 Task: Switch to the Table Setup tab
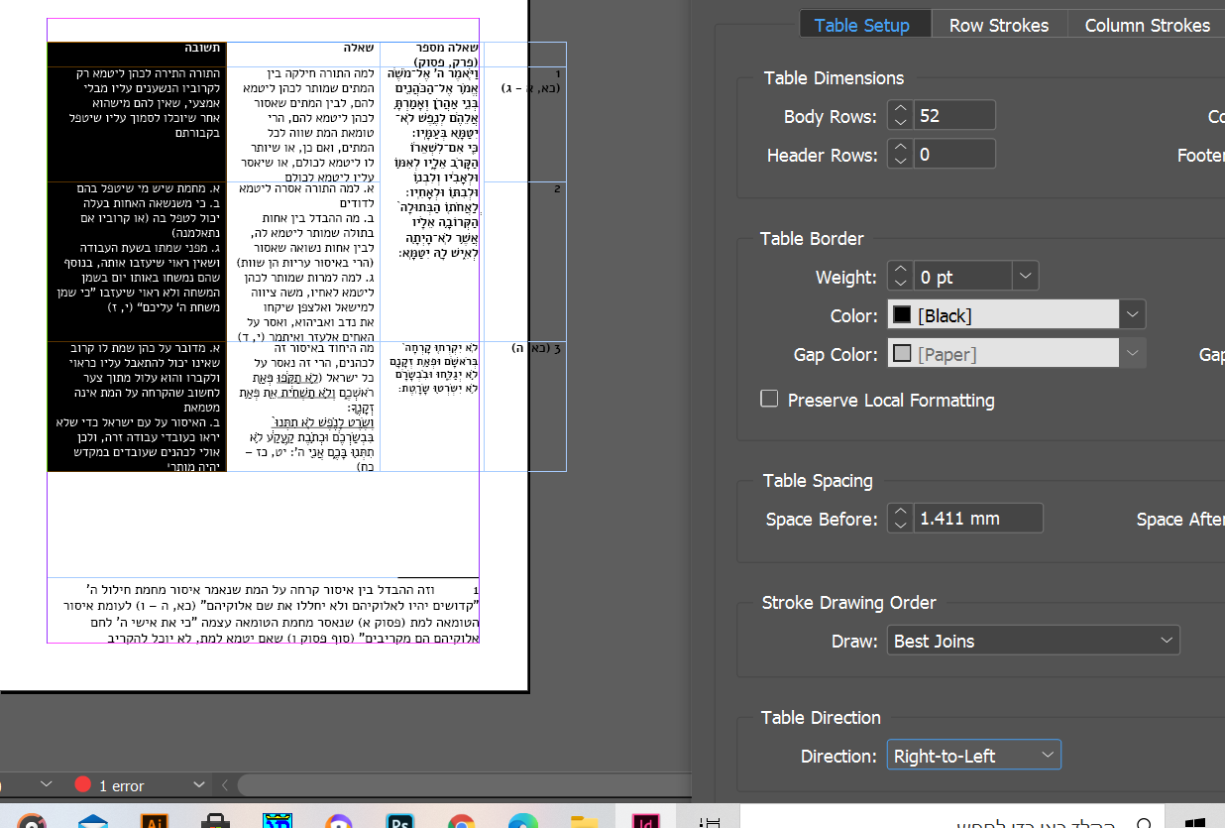click(862, 26)
